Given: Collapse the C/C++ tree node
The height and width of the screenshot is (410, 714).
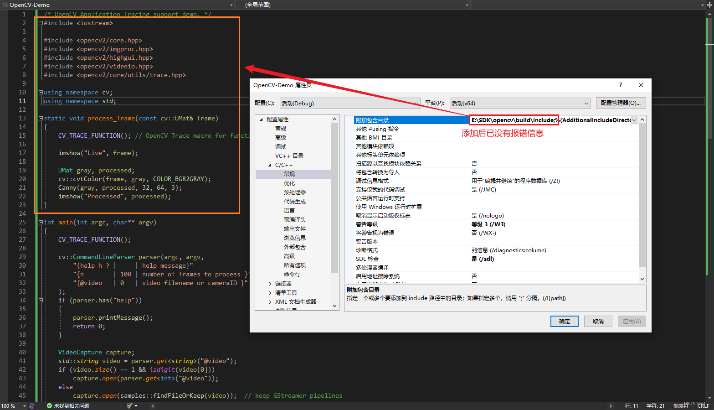Looking at the screenshot, I should click(270, 165).
